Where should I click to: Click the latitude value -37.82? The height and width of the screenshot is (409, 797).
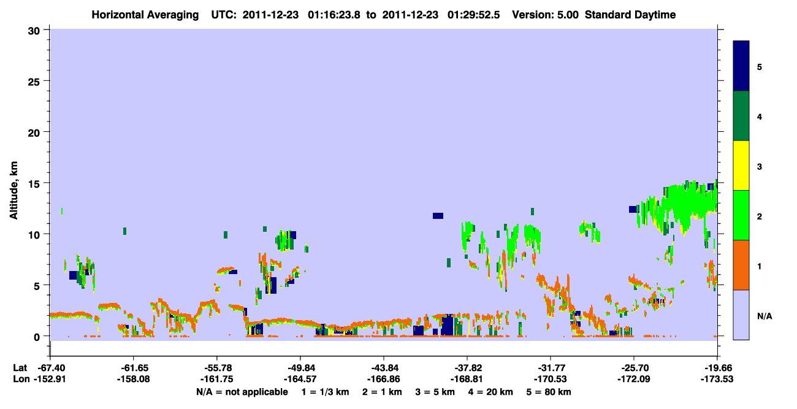click(x=467, y=368)
